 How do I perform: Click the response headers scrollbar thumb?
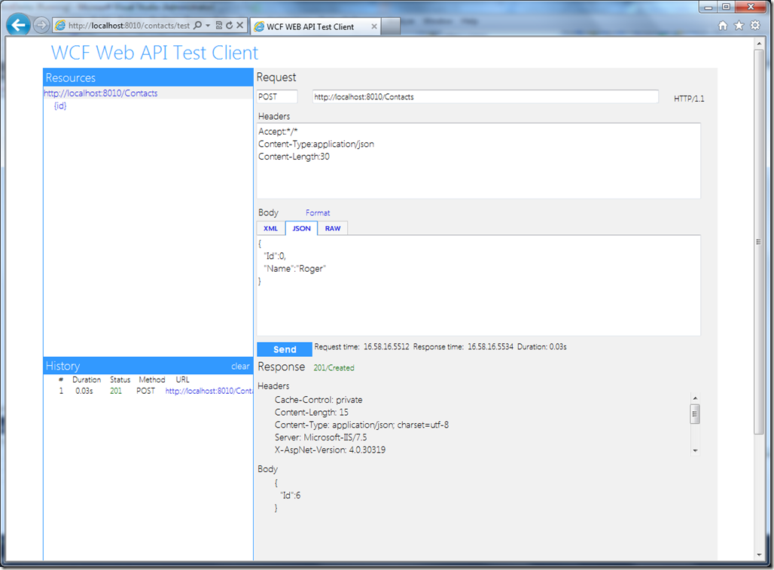(x=695, y=414)
